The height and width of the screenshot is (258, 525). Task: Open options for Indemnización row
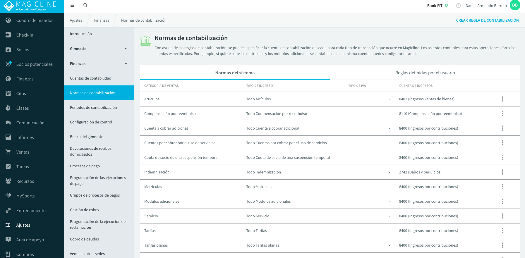pos(502,172)
